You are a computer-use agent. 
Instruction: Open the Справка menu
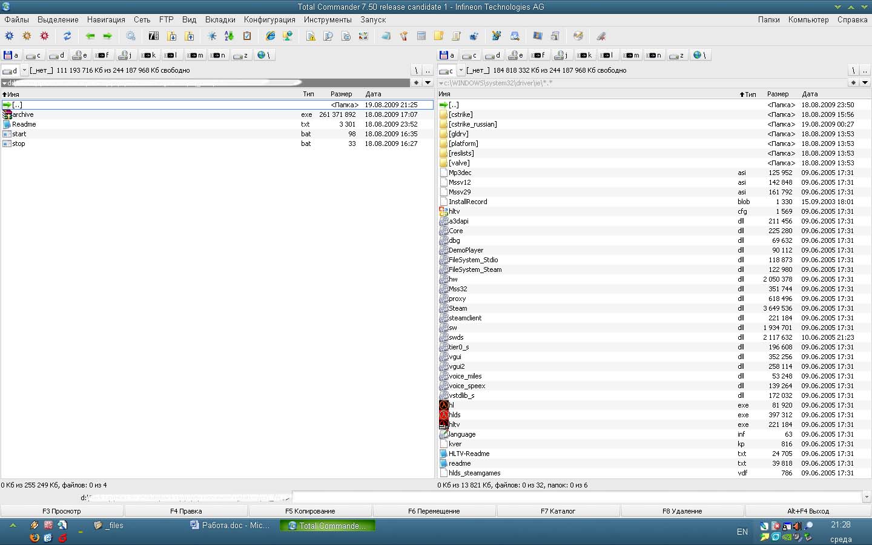tap(852, 19)
